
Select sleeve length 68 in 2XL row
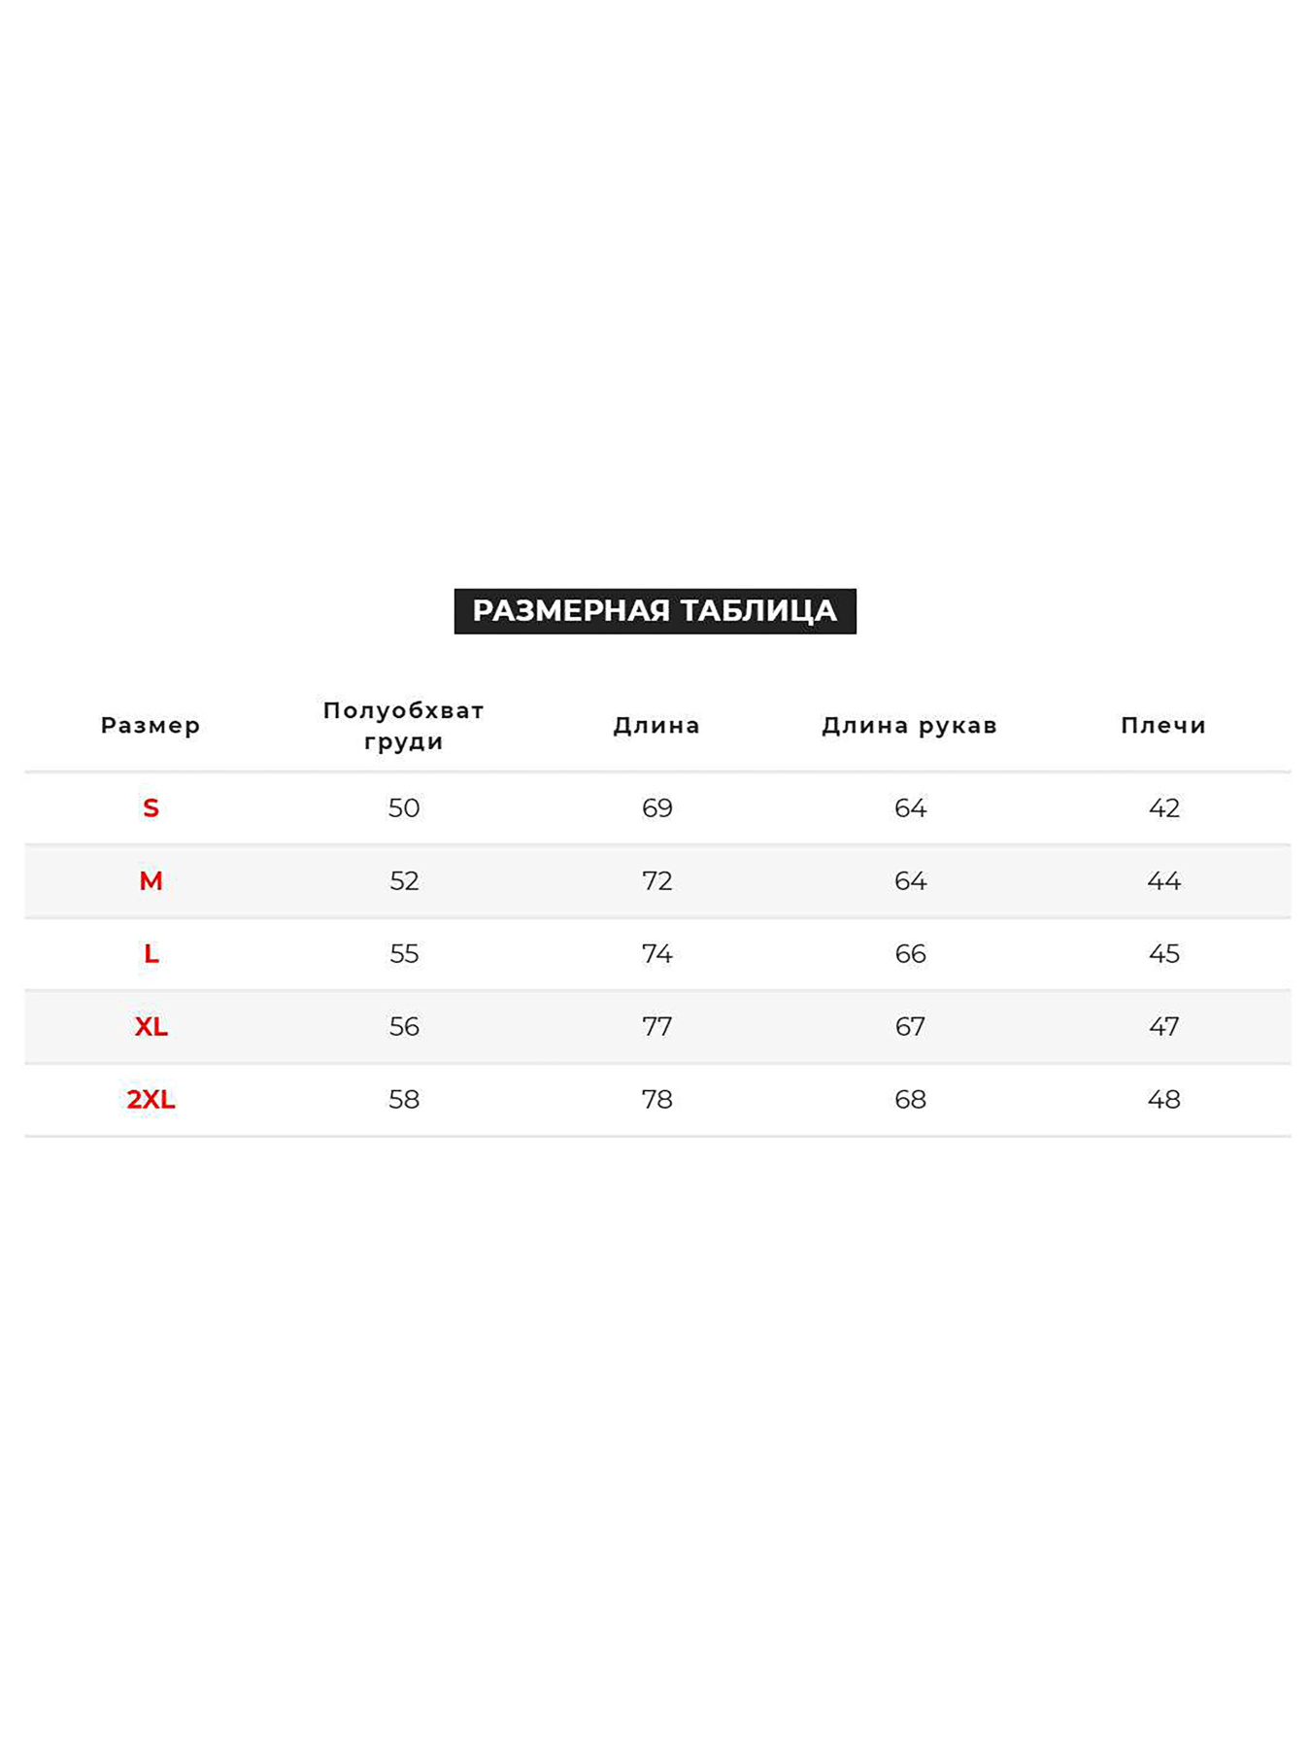[x=910, y=1099]
